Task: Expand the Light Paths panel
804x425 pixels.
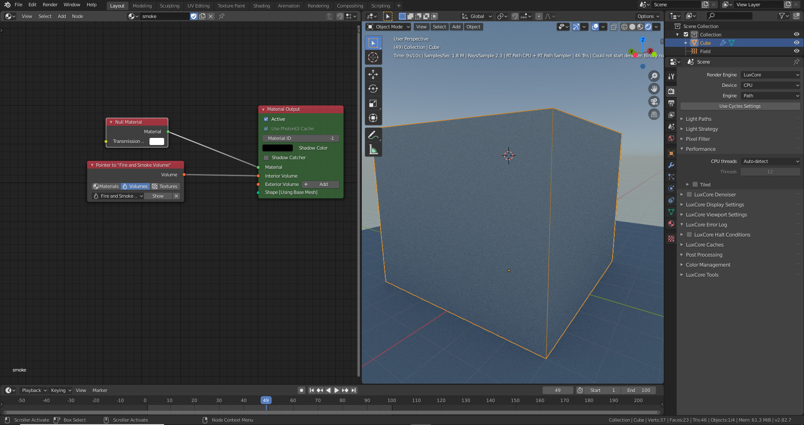Action: pos(698,119)
